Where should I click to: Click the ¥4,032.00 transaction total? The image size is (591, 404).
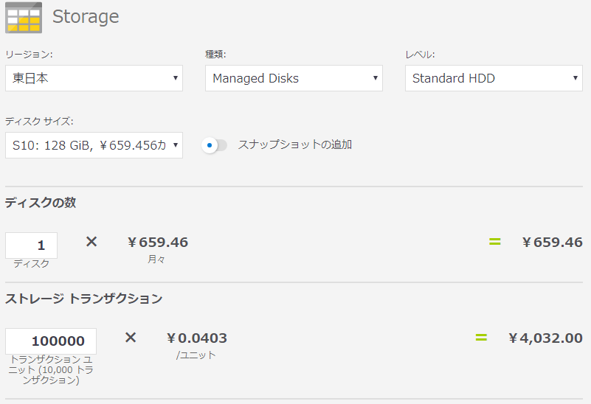point(545,338)
